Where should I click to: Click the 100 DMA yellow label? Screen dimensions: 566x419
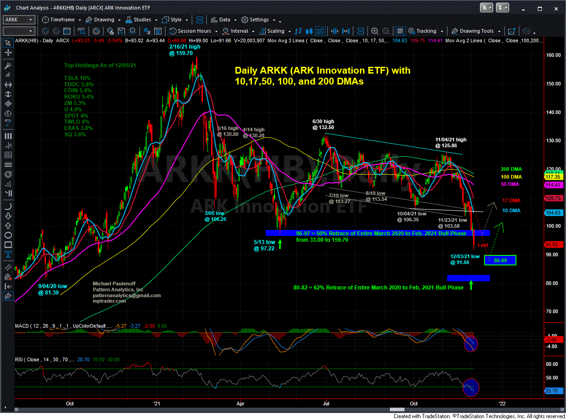512,177
